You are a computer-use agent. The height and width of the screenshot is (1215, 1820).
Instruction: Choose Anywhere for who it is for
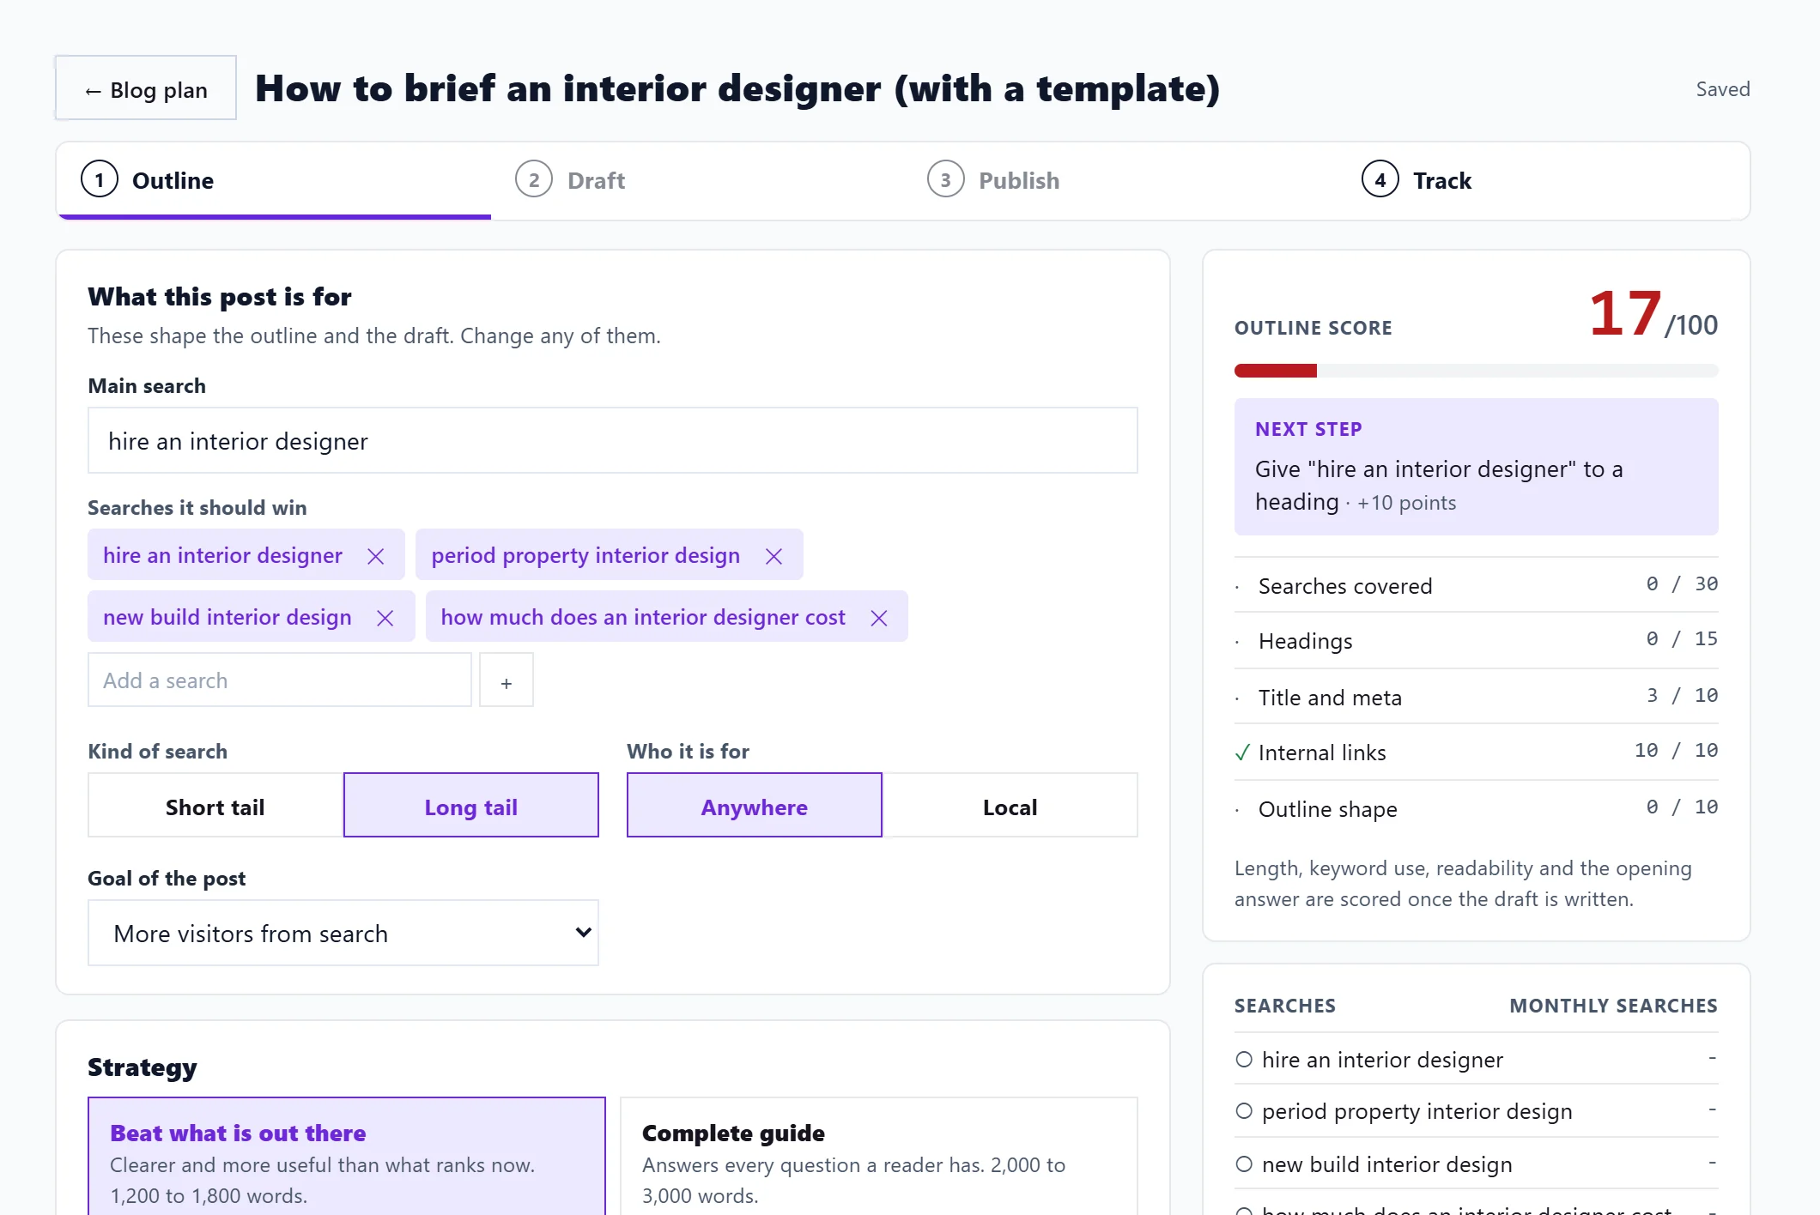(755, 806)
